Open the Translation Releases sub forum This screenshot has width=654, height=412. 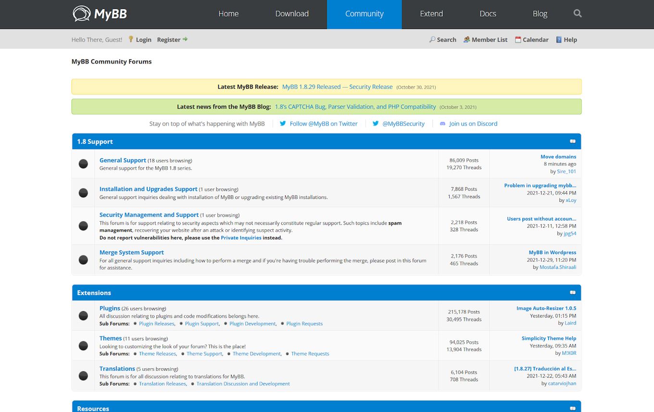pos(162,384)
